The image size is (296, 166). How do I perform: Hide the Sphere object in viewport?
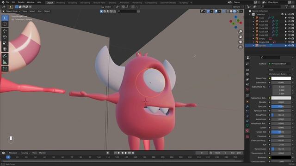pyautogui.click(x=289, y=46)
